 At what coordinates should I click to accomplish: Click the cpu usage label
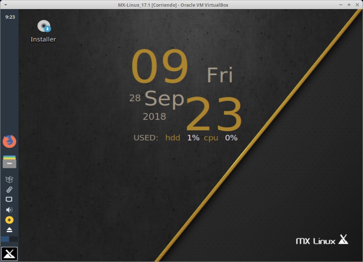(211, 138)
